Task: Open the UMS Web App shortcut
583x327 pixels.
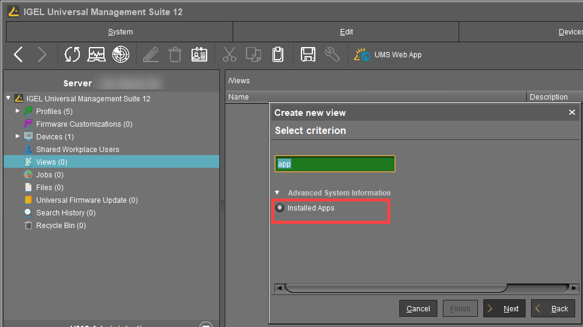Action: pos(388,55)
